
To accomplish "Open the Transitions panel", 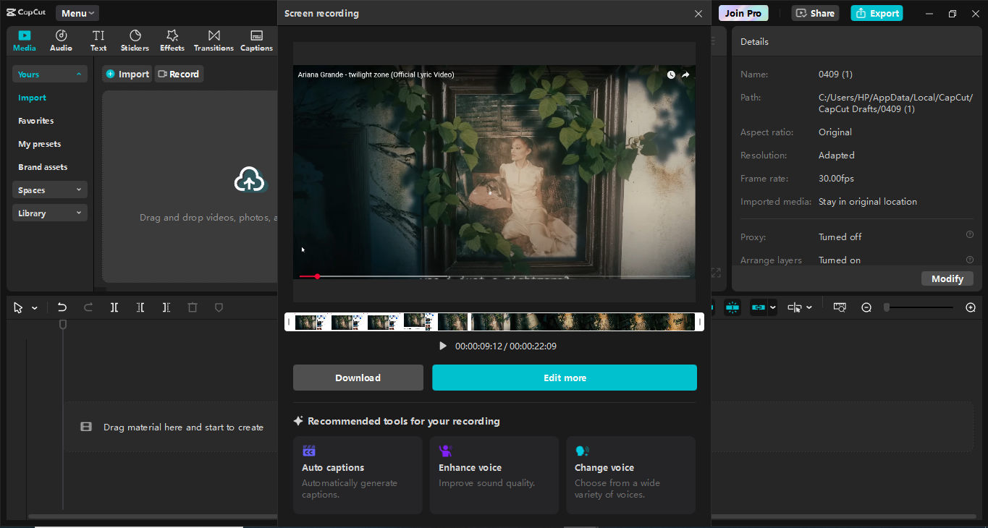I will [214, 40].
